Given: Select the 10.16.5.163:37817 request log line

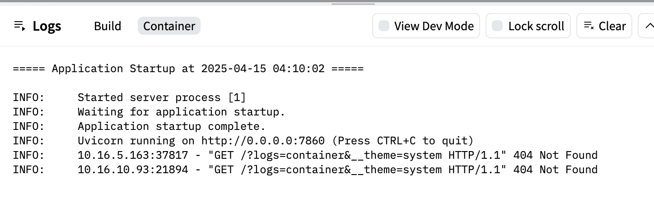Looking at the screenshot, I should click(305, 155).
